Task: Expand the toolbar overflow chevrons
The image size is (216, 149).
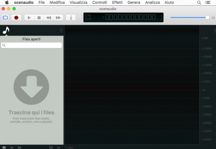Action: pyautogui.click(x=213, y=18)
